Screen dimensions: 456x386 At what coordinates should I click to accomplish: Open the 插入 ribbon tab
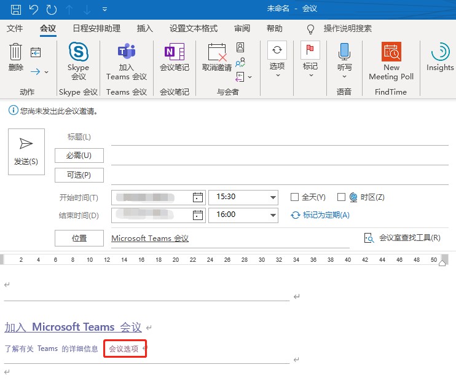point(145,28)
